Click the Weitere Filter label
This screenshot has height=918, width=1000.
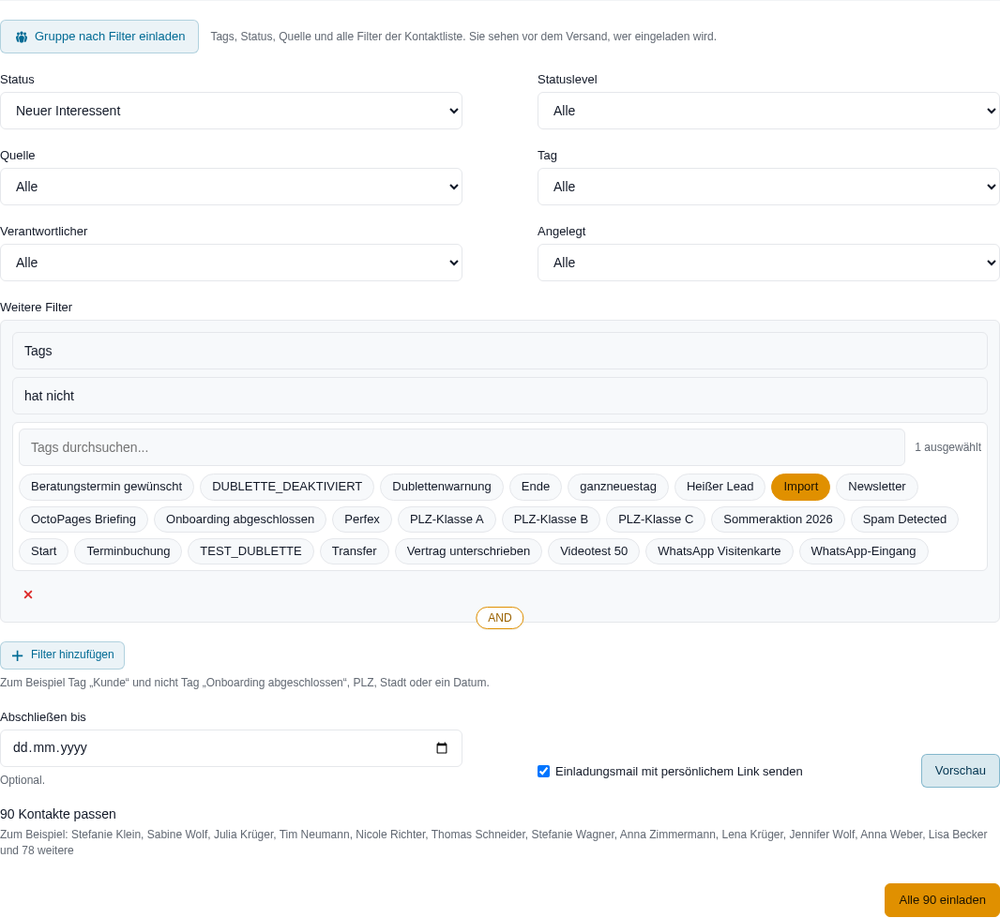[x=37, y=308]
